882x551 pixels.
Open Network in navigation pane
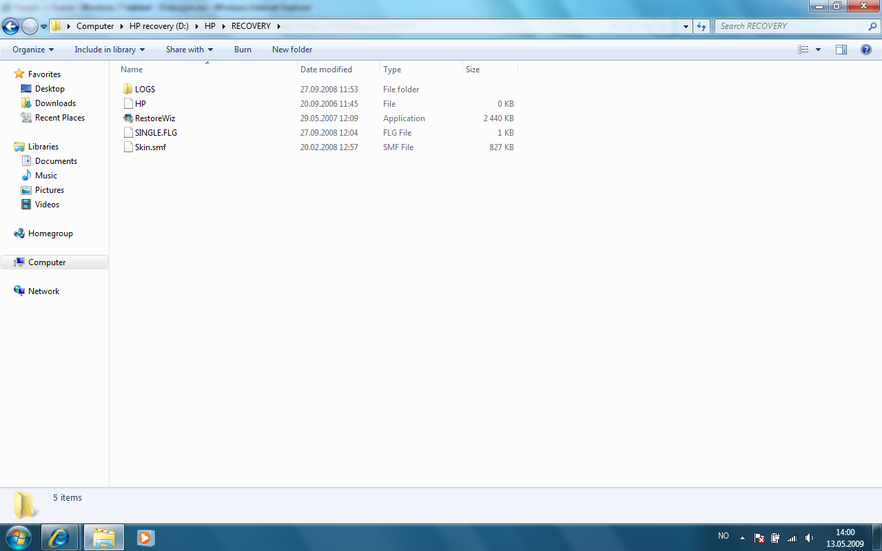coord(43,291)
